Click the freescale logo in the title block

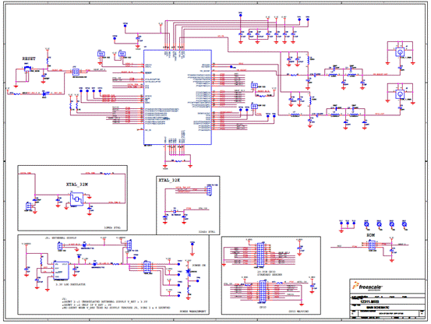pos(367,287)
